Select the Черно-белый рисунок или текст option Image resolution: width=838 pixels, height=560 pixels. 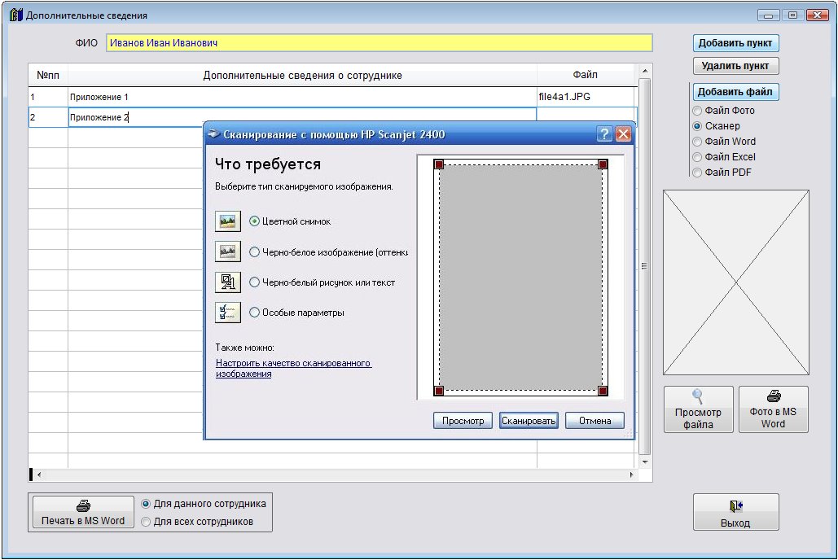[254, 282]
